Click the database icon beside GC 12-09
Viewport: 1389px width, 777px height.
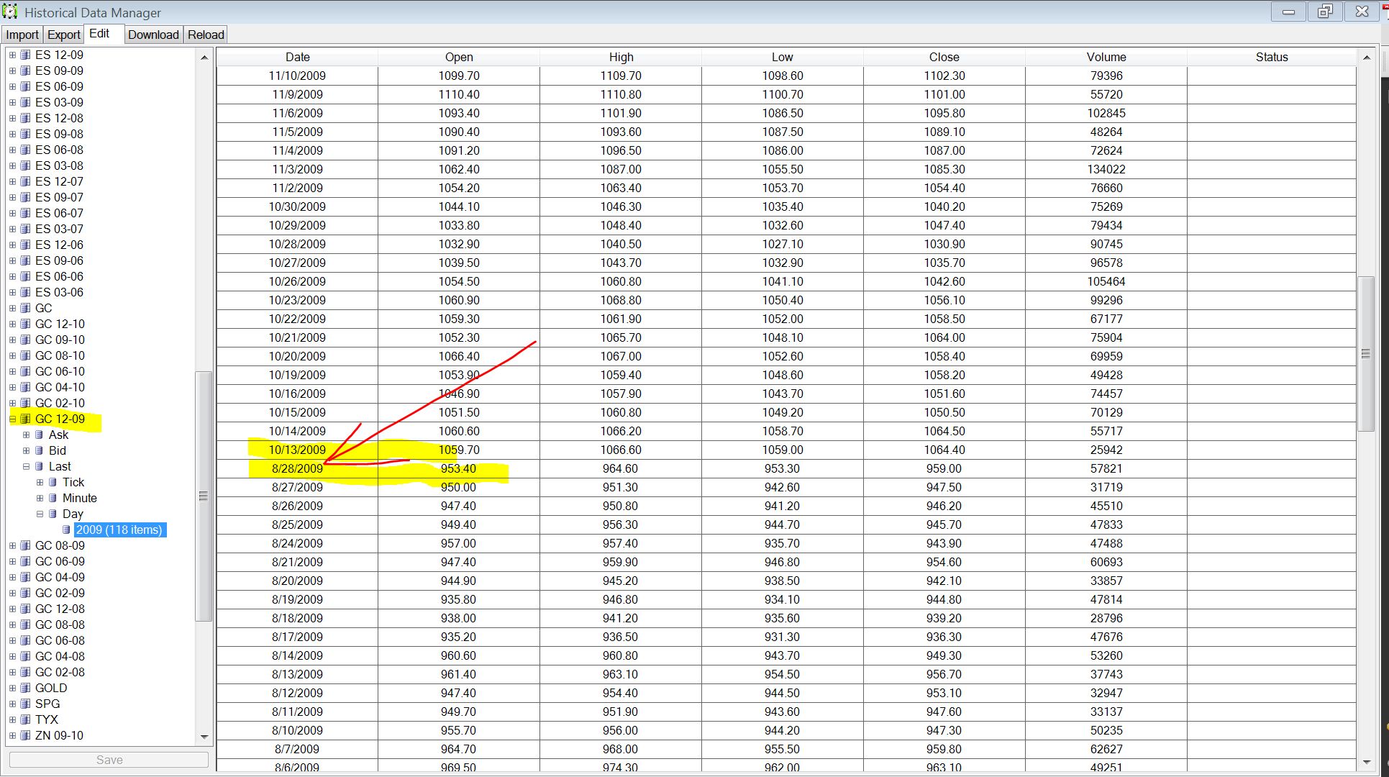click(x=25, y=419)
